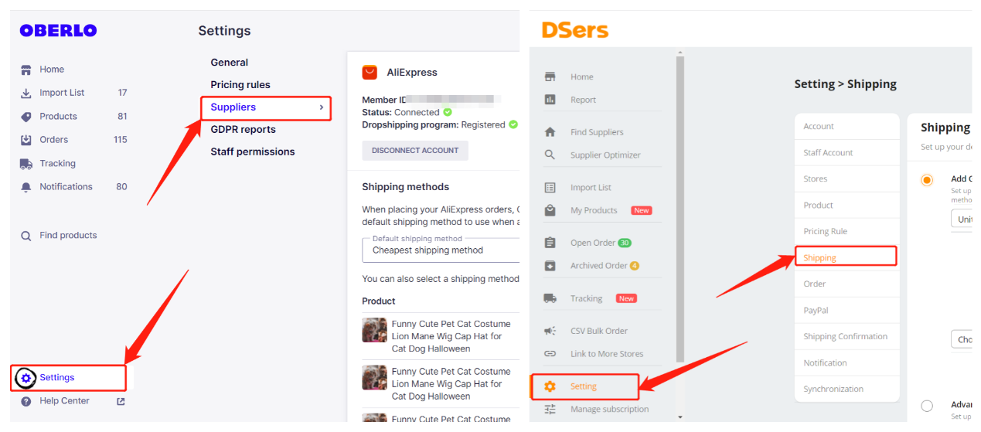Image resolution: width=981 pixels, height=432 pixels.
Task: Click the New badge beside My Products
Action: click(x=642, y=210)
